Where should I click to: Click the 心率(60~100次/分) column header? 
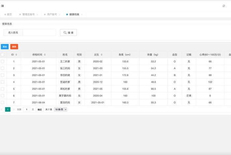click(210, 55)
